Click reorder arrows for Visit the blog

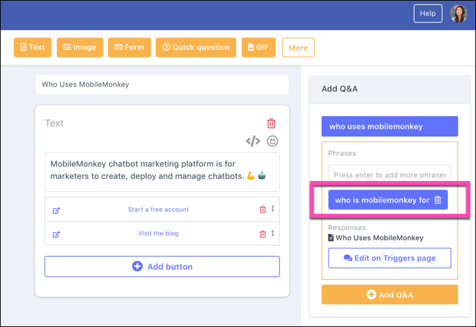tap(272, 233)
